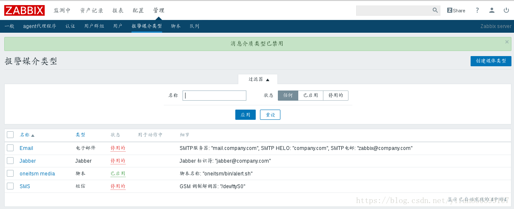Click the 电子邮件 type cell
Image resolution: width=514 pixels, height=209 pixels.
(86, 148)
